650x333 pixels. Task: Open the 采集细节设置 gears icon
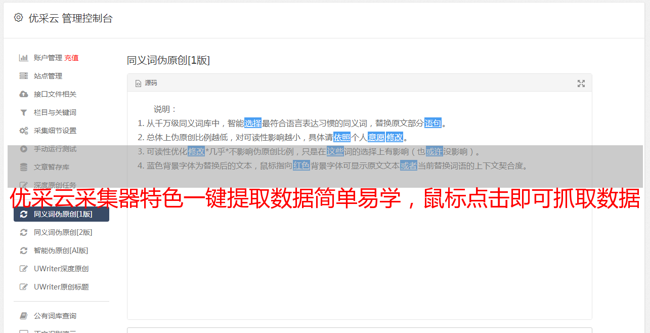tap(23, 131)
